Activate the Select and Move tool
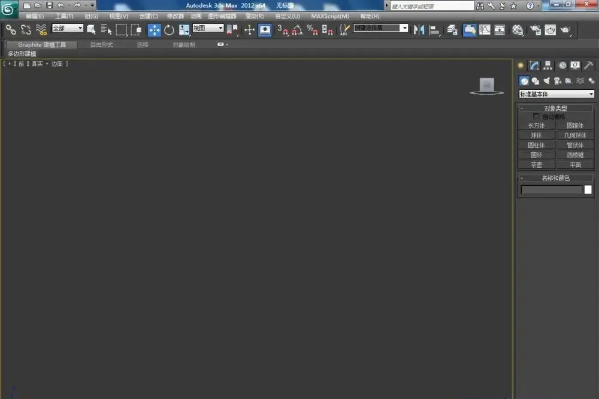This screenshot has width=599, height=399. point(155,30)
